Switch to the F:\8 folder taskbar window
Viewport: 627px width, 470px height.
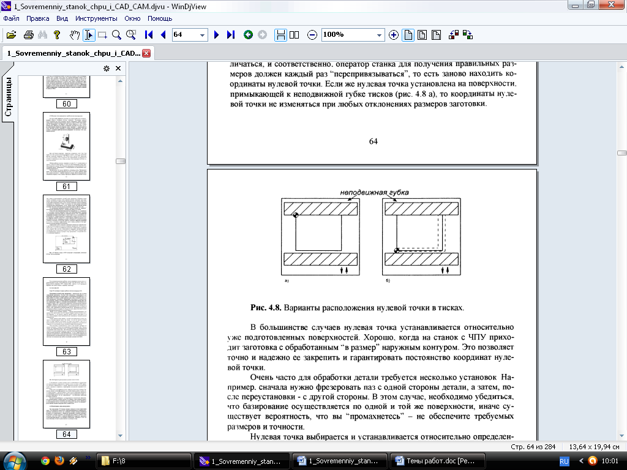pyautogui.click(x=143, y=461)
